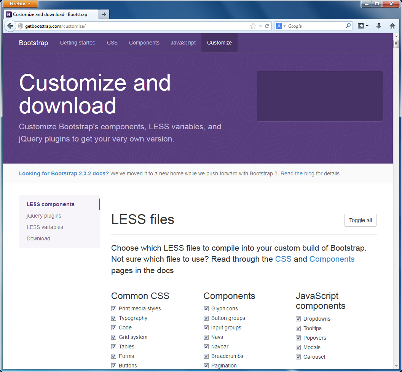Jump to Download sidebar section

pos(38,238)
